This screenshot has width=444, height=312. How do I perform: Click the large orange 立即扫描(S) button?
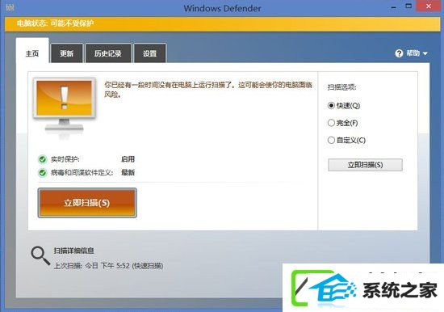pyautogui.click(x=87, y=203)
